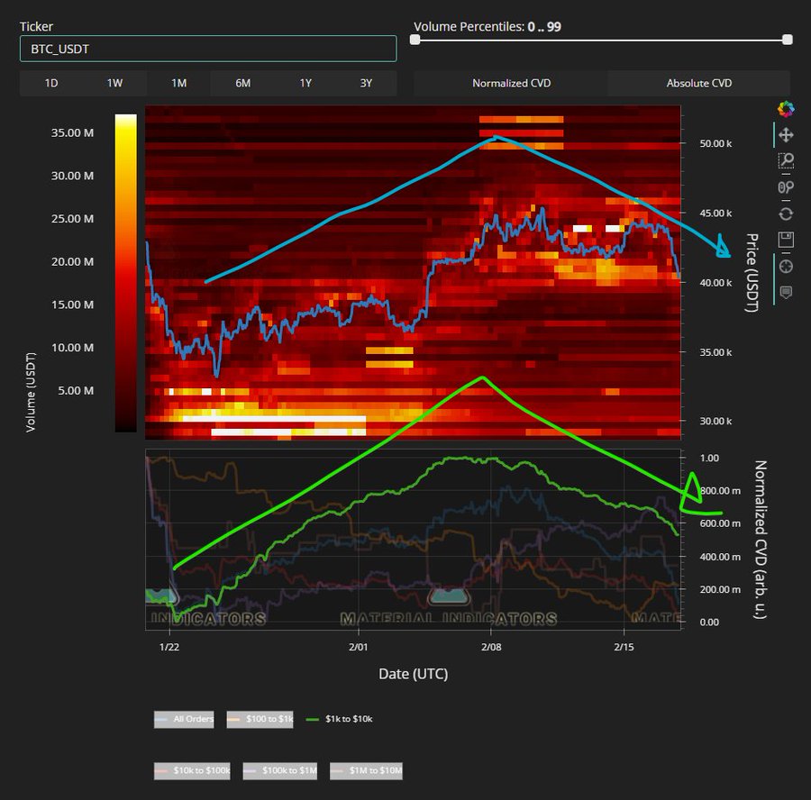Select the Box Zoom tool
The height and width of the screenshot is (800, 811).
[x=786, y=161]
